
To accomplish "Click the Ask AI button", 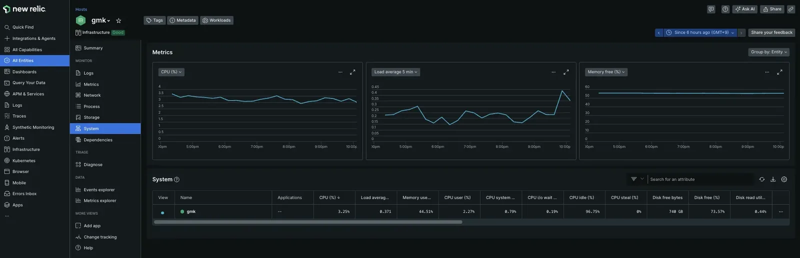I will pyautogui.click(x=745, y=9).
